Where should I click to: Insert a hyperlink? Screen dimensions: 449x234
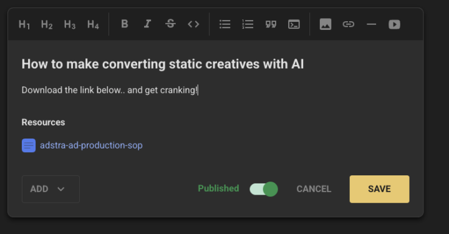click(x=349, y=24)
